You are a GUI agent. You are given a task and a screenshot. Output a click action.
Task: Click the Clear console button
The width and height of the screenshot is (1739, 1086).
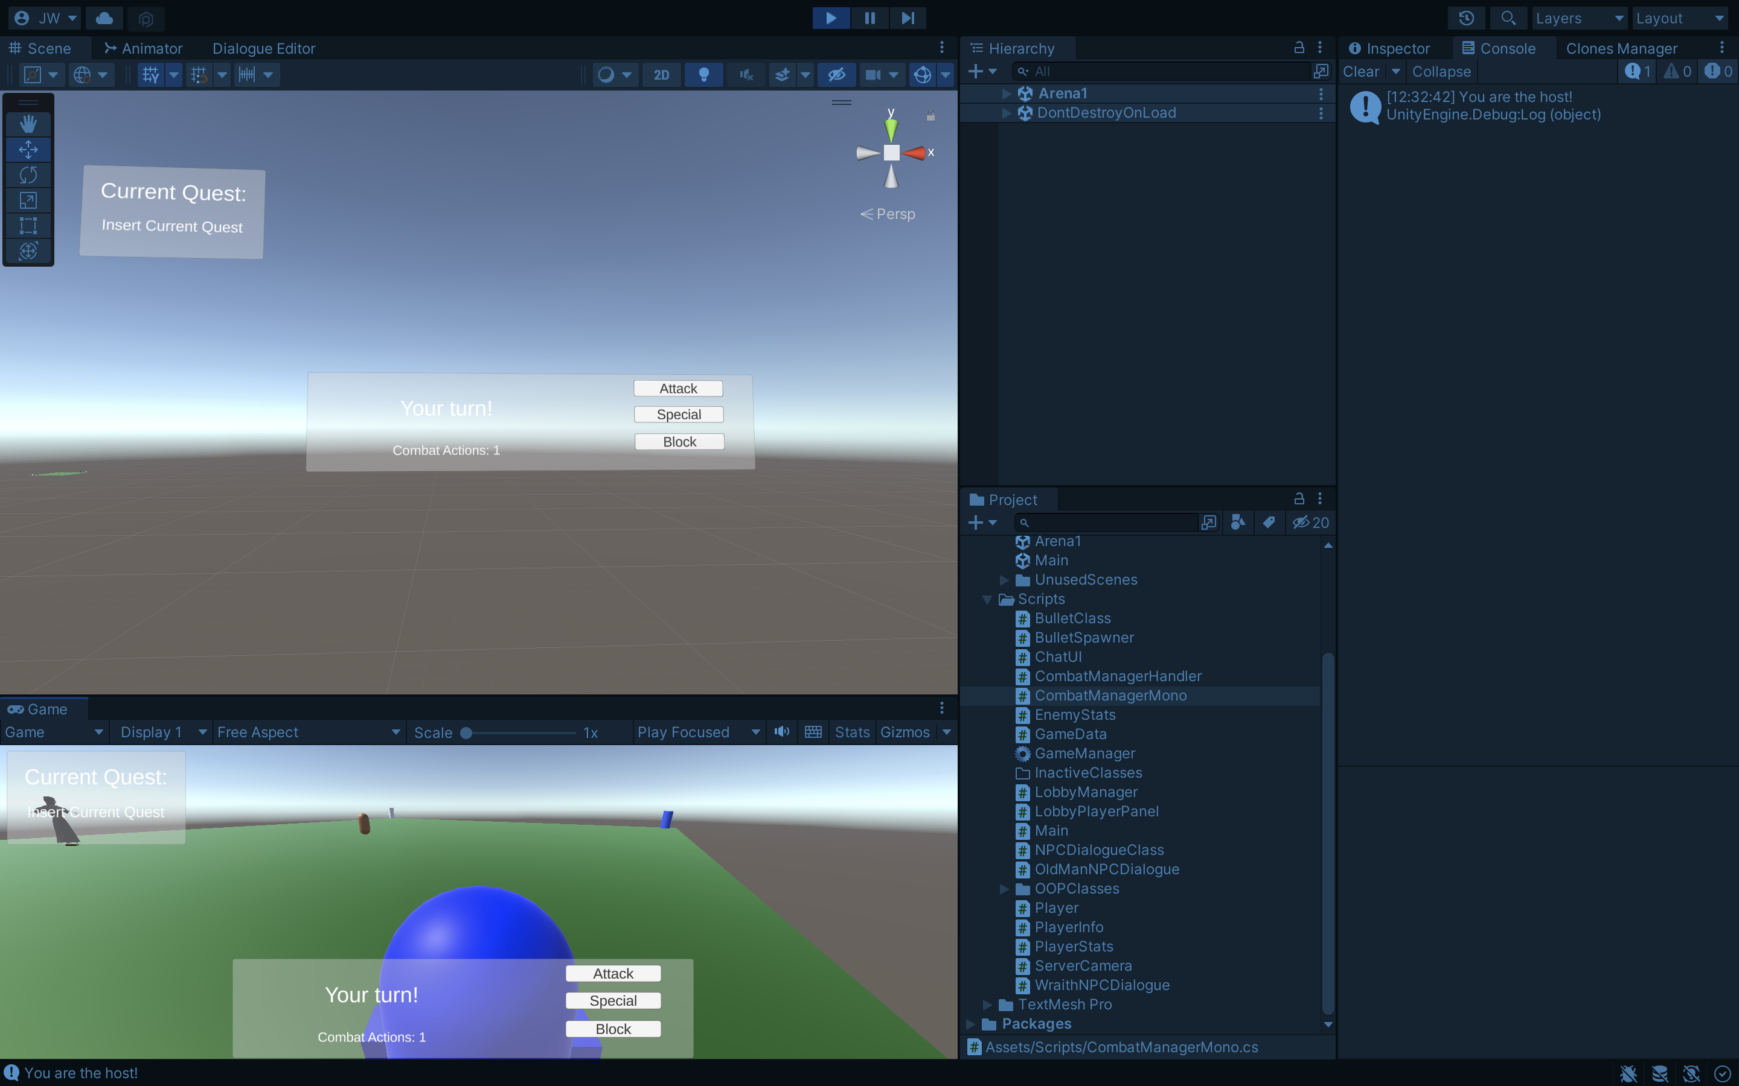point(1360,71)
